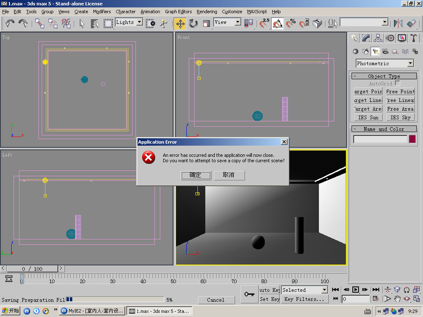Click the Geometry sphere category icon
This screenshot has height=317, width=423.
[355, 51]
